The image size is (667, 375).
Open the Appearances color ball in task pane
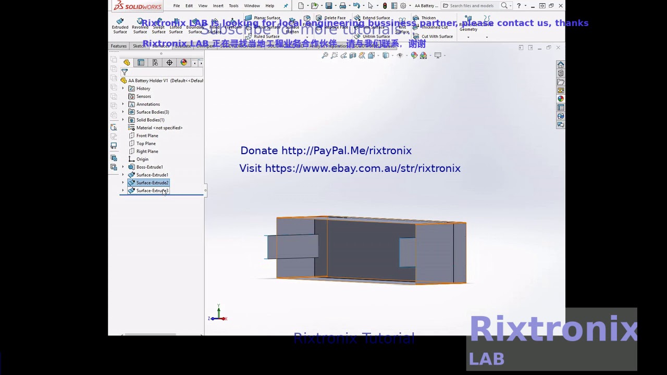tap(561, 98)
